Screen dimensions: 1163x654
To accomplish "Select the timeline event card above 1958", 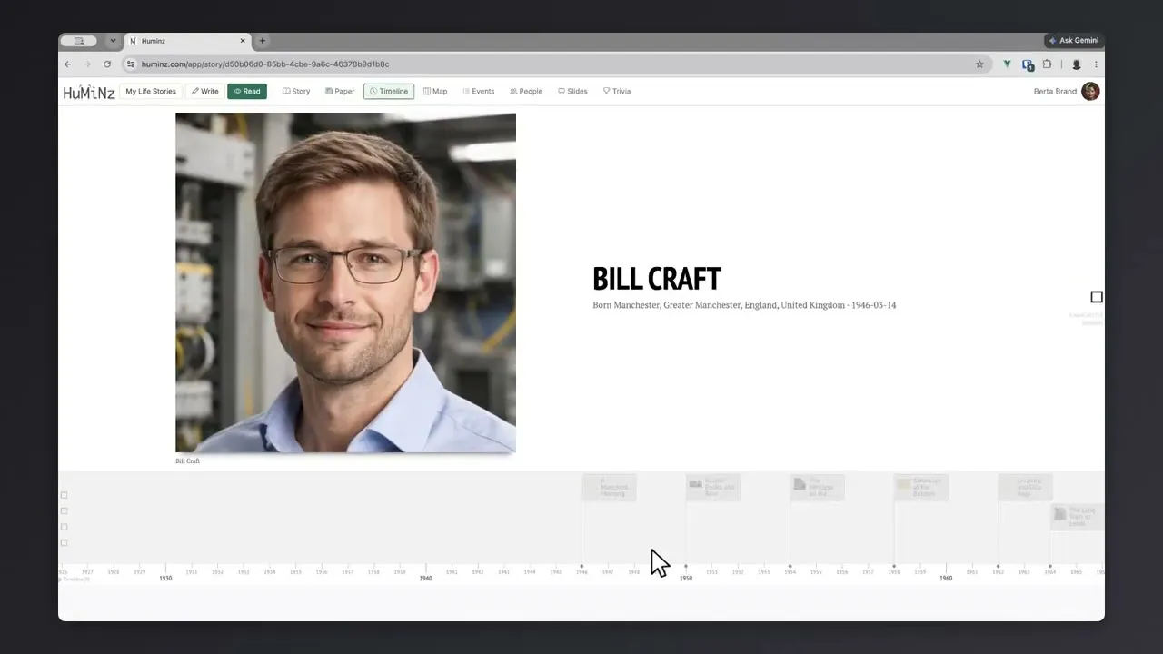I will (921, 488).
